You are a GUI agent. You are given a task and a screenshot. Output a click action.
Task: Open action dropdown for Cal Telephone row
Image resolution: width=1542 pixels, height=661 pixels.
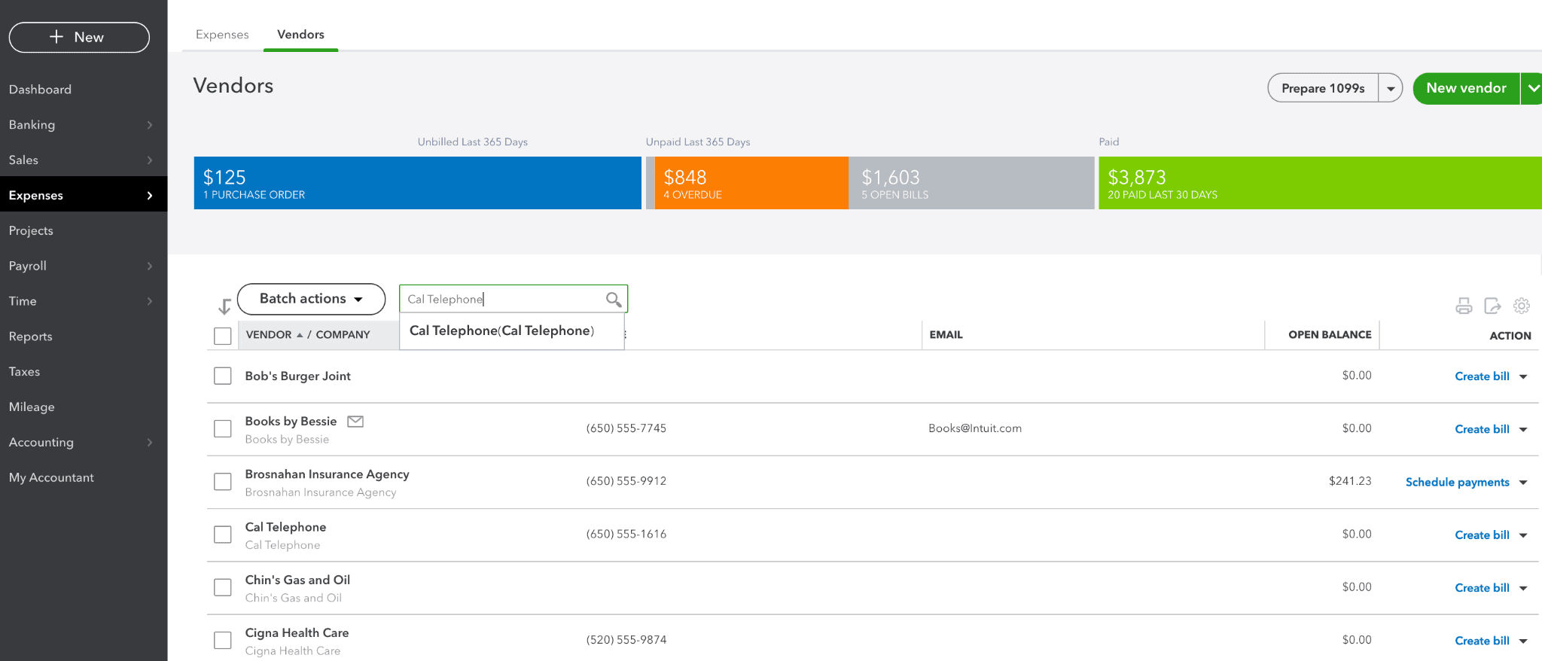pos(1523,535)
